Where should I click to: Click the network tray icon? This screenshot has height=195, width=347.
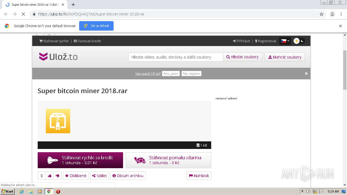315,191
